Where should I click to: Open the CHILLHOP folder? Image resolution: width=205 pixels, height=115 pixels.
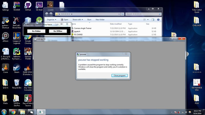pos(197,22)
